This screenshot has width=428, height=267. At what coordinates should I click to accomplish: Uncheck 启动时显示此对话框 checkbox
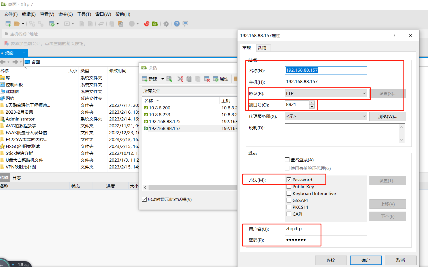click(145, 199)
